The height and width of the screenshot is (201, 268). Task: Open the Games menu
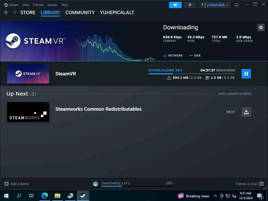tap(52, 5)
